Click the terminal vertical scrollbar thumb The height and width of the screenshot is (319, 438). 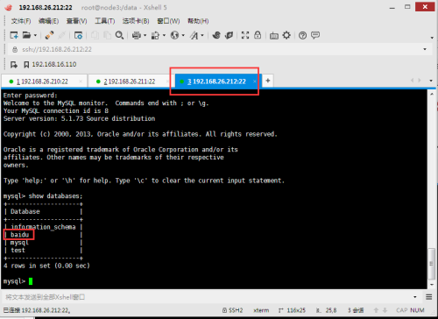(432, 263)
